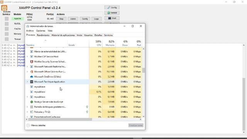Toggle the Apache service checkbox in XAMPP

(x=7, y=19)
